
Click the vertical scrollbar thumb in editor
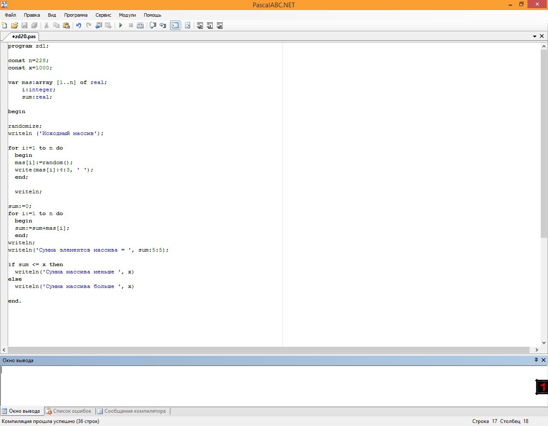click(544, 144)
